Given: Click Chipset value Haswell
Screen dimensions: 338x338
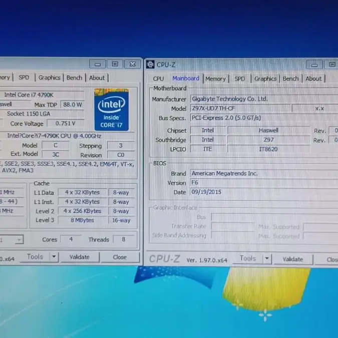Looking at the screenshot, I should point(268,130).
